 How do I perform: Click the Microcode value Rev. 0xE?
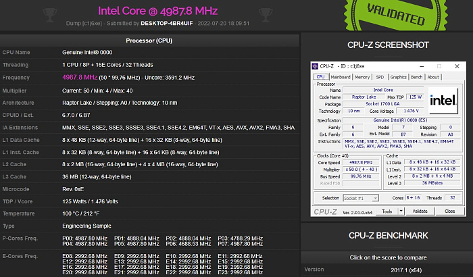(x=73, y=189)
